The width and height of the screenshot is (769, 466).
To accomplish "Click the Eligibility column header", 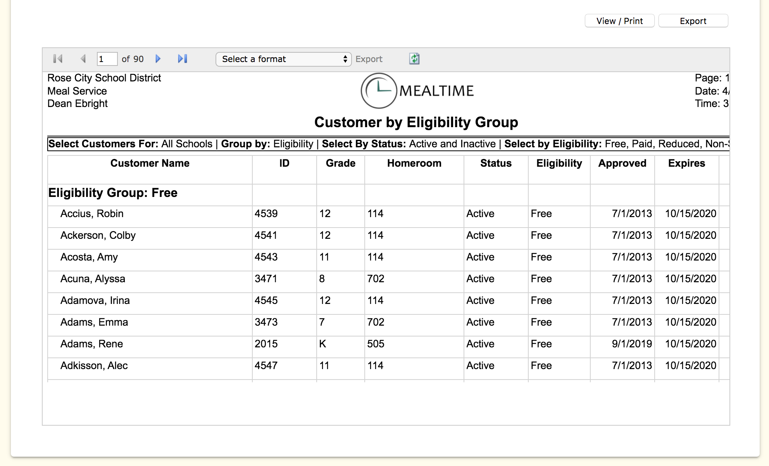I will tap(559, 163).
